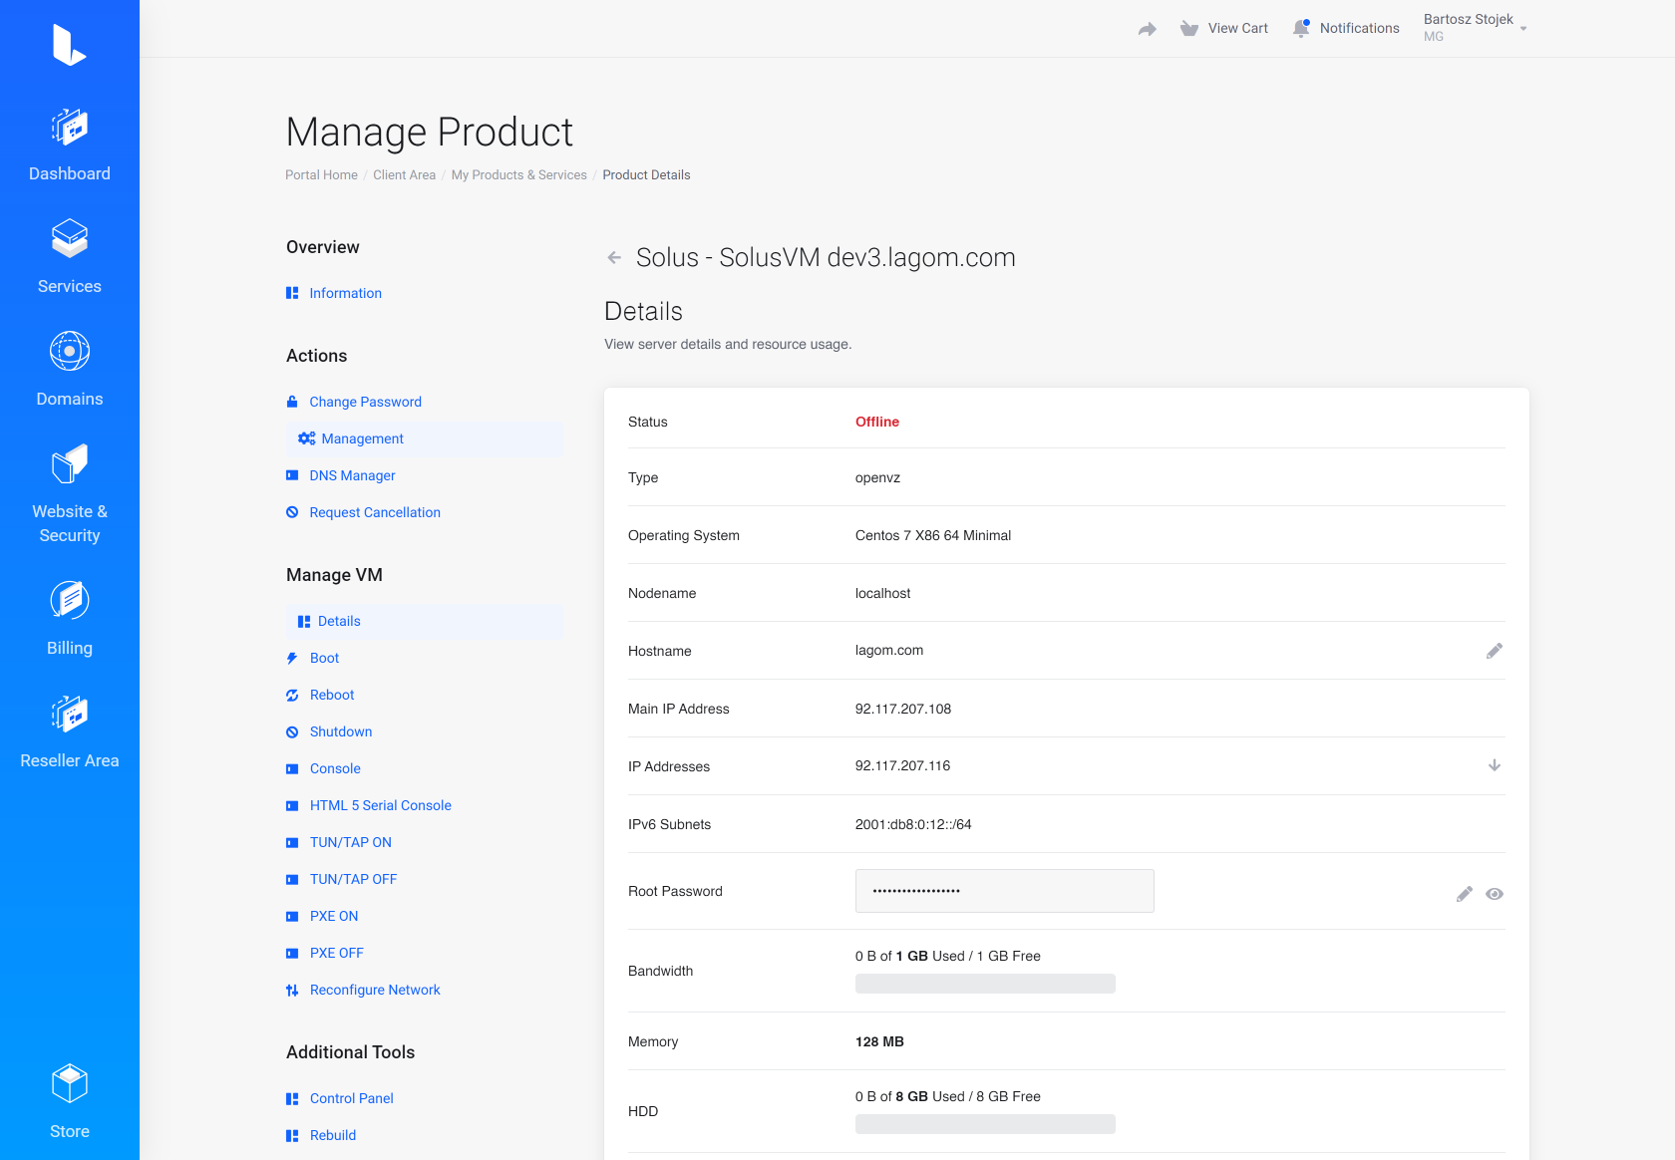Click the back arrow beside Solus title

tap(614, 257)
